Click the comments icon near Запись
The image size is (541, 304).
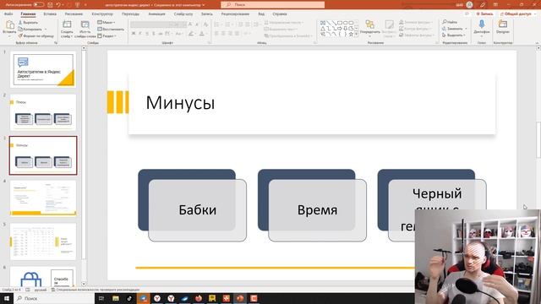(467, 14)
